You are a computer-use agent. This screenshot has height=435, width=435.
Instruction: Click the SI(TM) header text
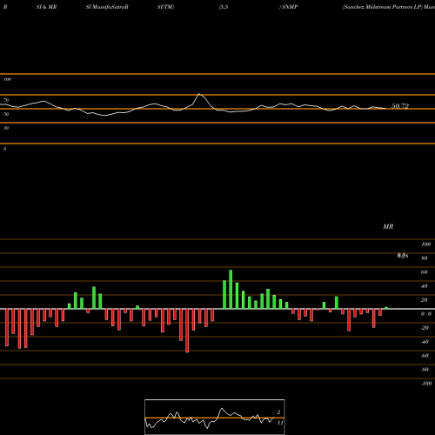(165, 7)
